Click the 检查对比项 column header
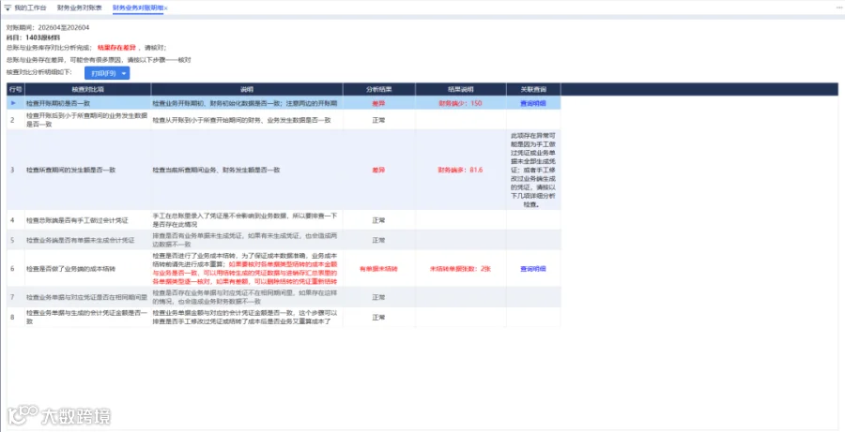Screen dimensions: 845x432 pyautogui.click(x=88, y=89)
